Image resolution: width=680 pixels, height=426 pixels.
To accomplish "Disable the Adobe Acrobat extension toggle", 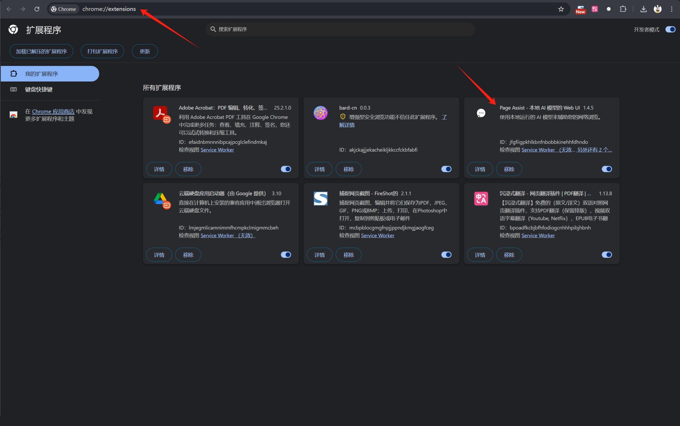I will [286, 169].
